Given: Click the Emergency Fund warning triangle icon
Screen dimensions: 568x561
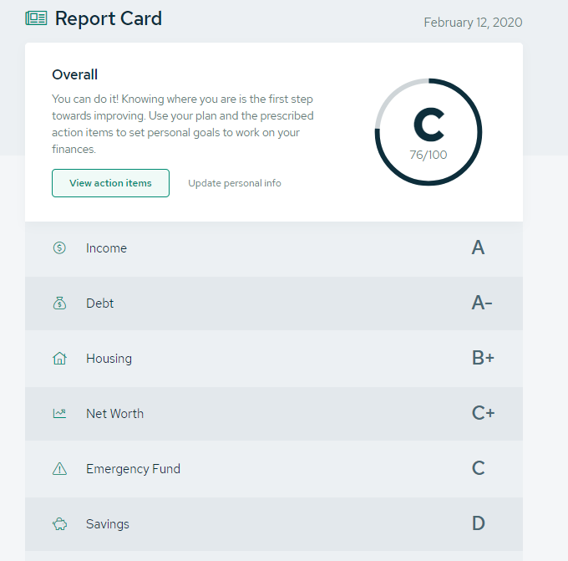Looking at the screenshot, I should (59, 468).
